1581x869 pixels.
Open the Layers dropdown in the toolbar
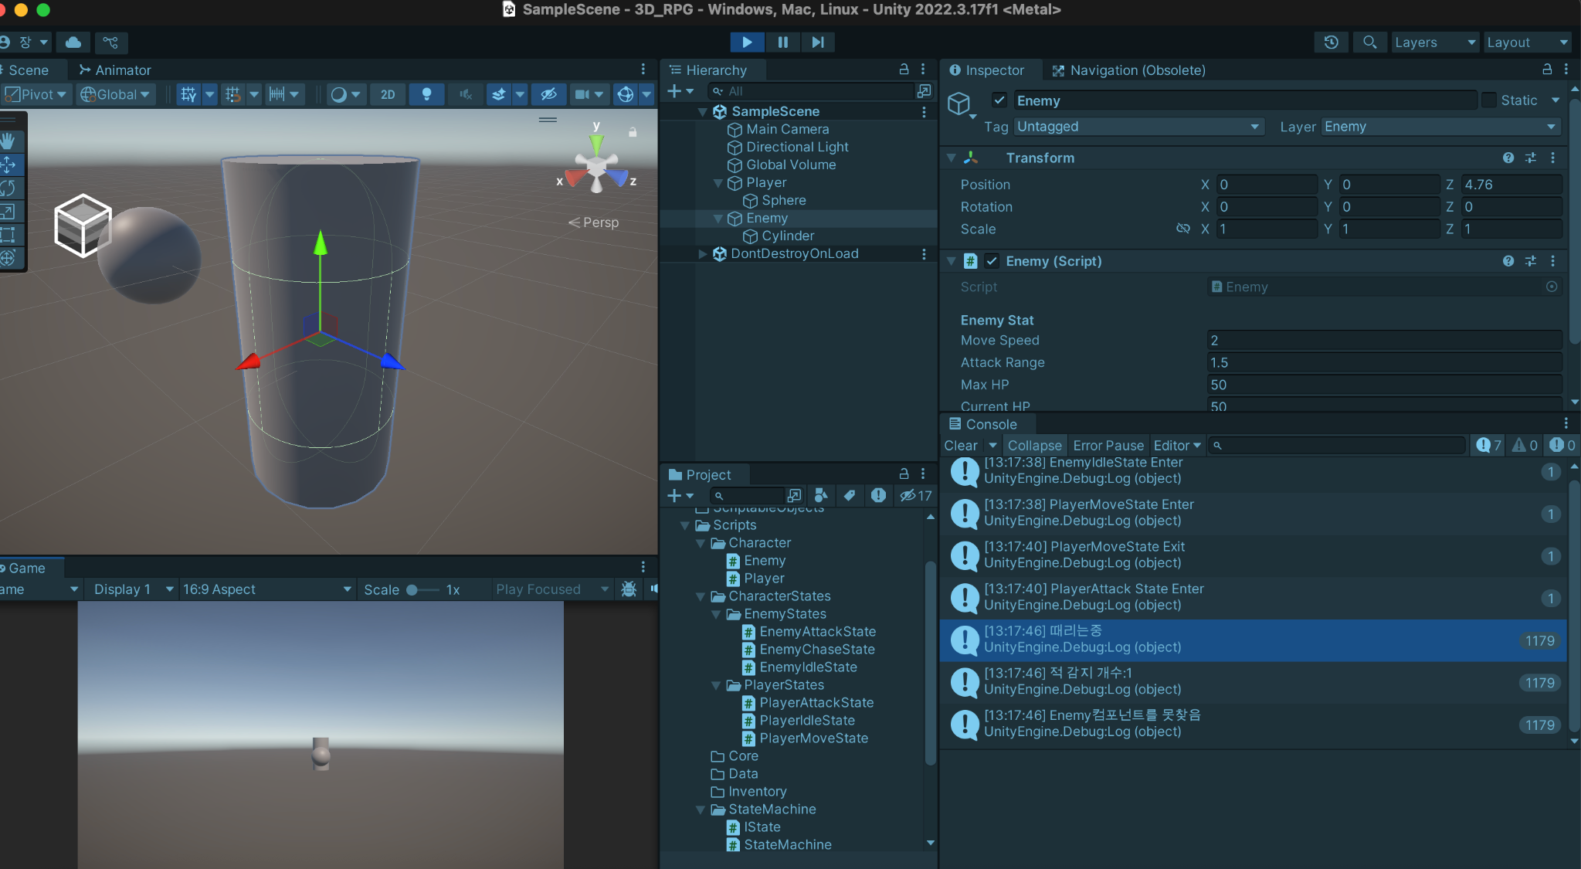click(1434, 42)
